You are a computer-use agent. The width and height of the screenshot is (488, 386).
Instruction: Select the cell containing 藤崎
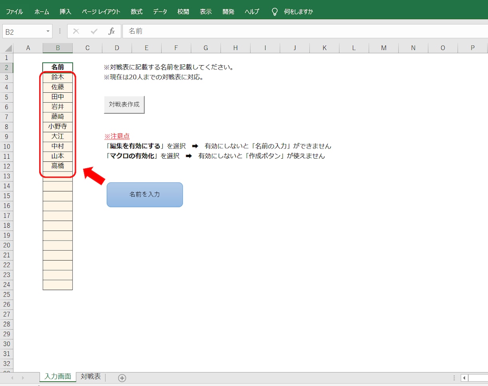tap(58, 117)
